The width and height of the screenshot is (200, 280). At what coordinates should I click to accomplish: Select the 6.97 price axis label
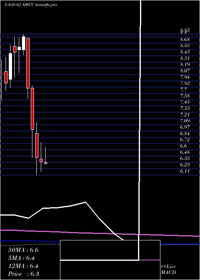185,127
